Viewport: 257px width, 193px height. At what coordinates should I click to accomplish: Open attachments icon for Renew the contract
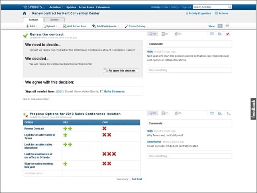(x=178, y=34)
